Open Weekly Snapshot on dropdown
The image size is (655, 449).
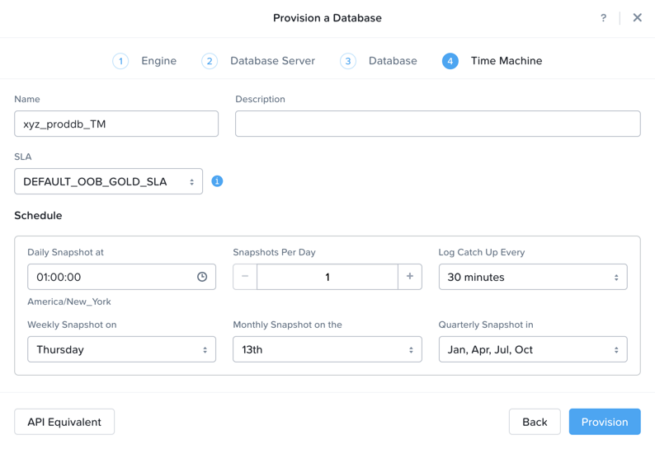pyautogui.click(x=121, y=349)
